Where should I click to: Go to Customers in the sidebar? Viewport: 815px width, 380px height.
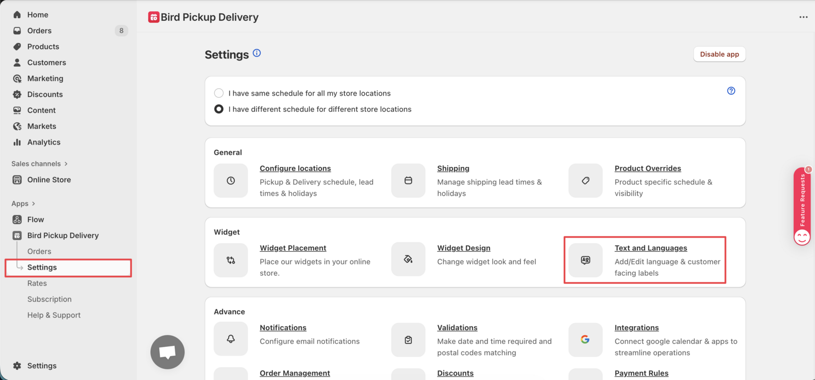tap(47, 63)
